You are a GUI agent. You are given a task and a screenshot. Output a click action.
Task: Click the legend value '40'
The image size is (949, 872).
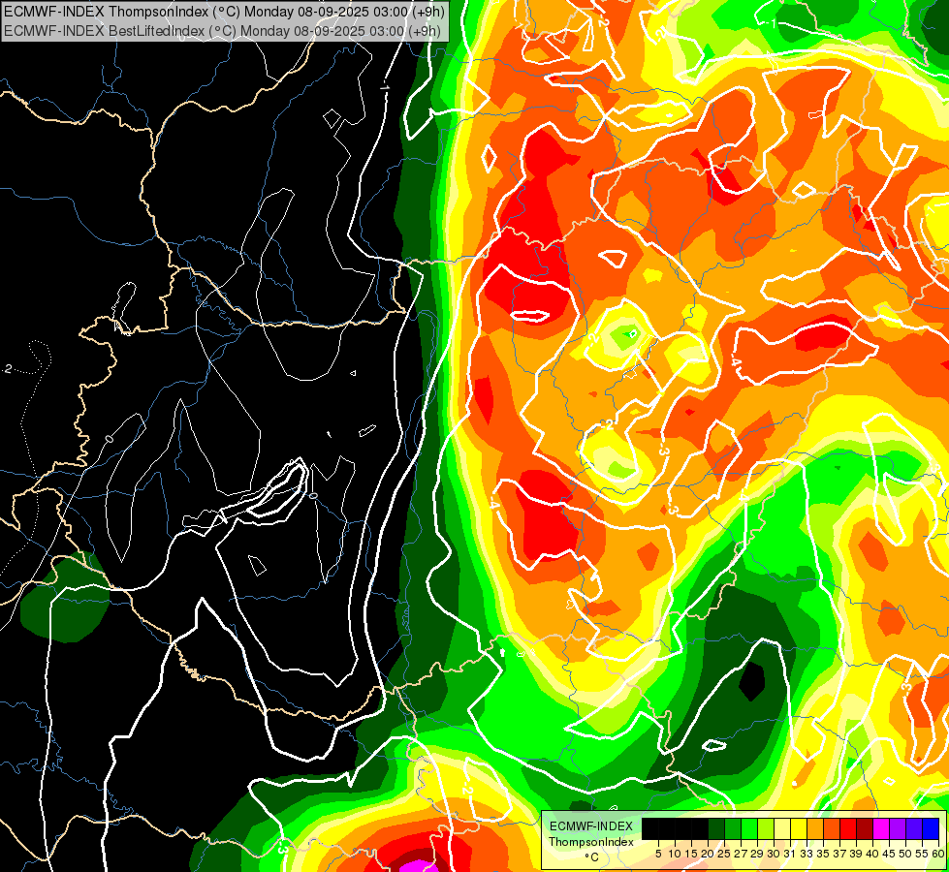[x=872, y=854]
